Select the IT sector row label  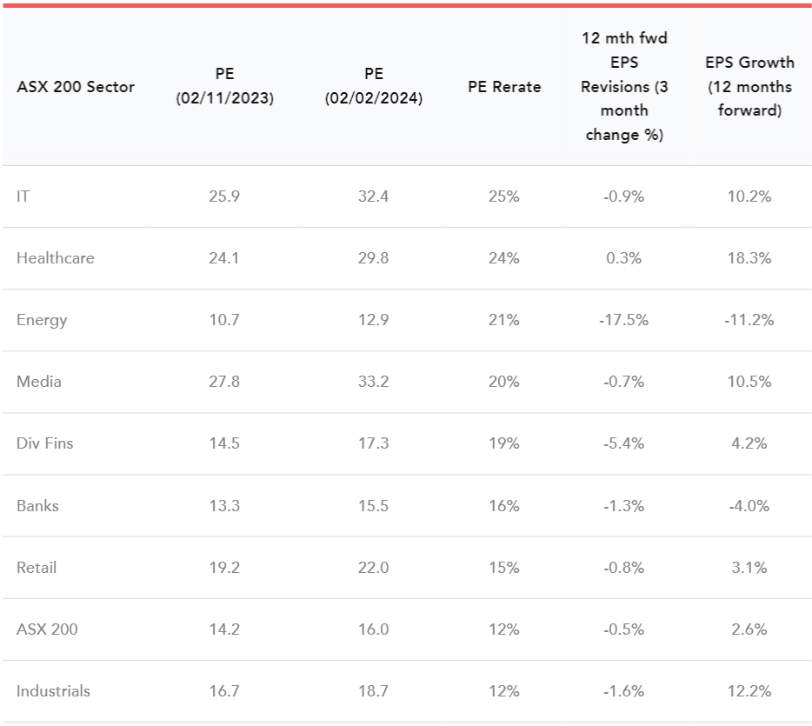coord(23,196)
